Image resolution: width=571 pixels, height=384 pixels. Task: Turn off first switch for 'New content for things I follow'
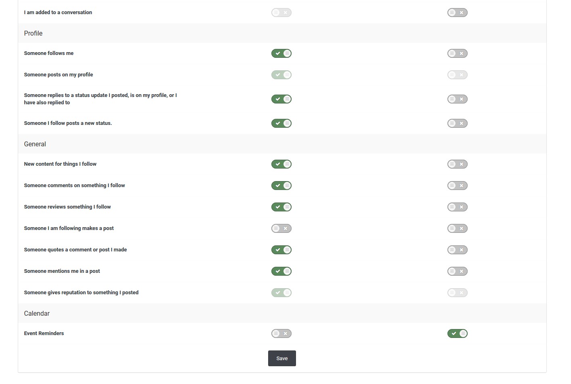(x=281, y=164)
